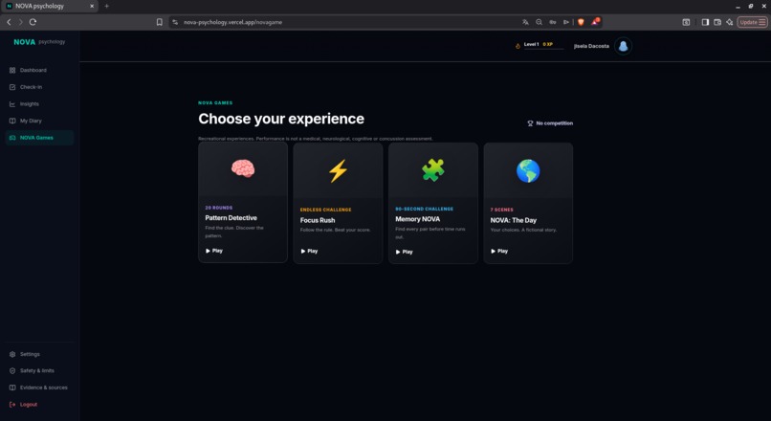Click the Brave Rewards triangle icon
Viewport: 771px width, 421px height.
click(x=595, y=22)
